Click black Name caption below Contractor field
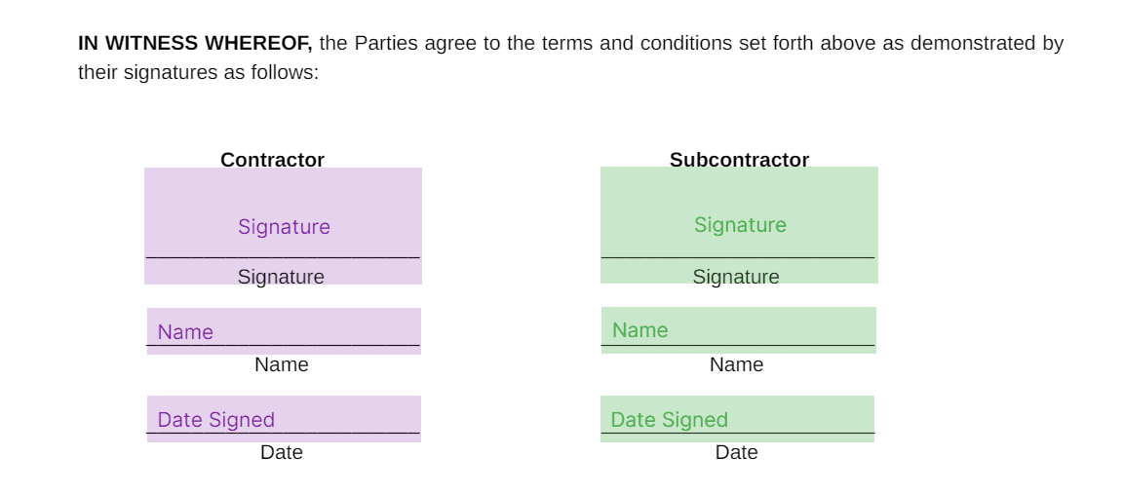This screenshot has height=495, width=1123. point(282,364)
